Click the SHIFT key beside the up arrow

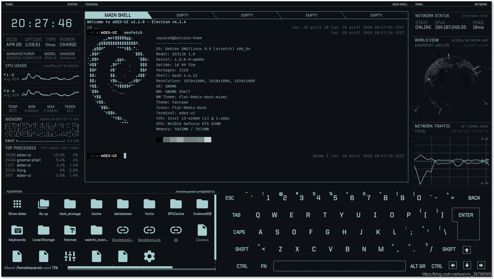pyautogui.click(x=449, y=249)
